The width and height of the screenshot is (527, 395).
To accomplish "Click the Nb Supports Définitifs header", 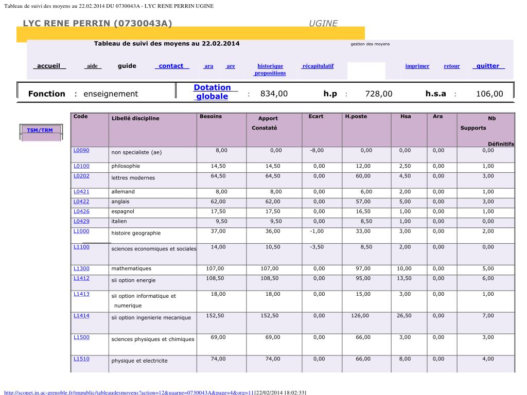I will (487, 131).
